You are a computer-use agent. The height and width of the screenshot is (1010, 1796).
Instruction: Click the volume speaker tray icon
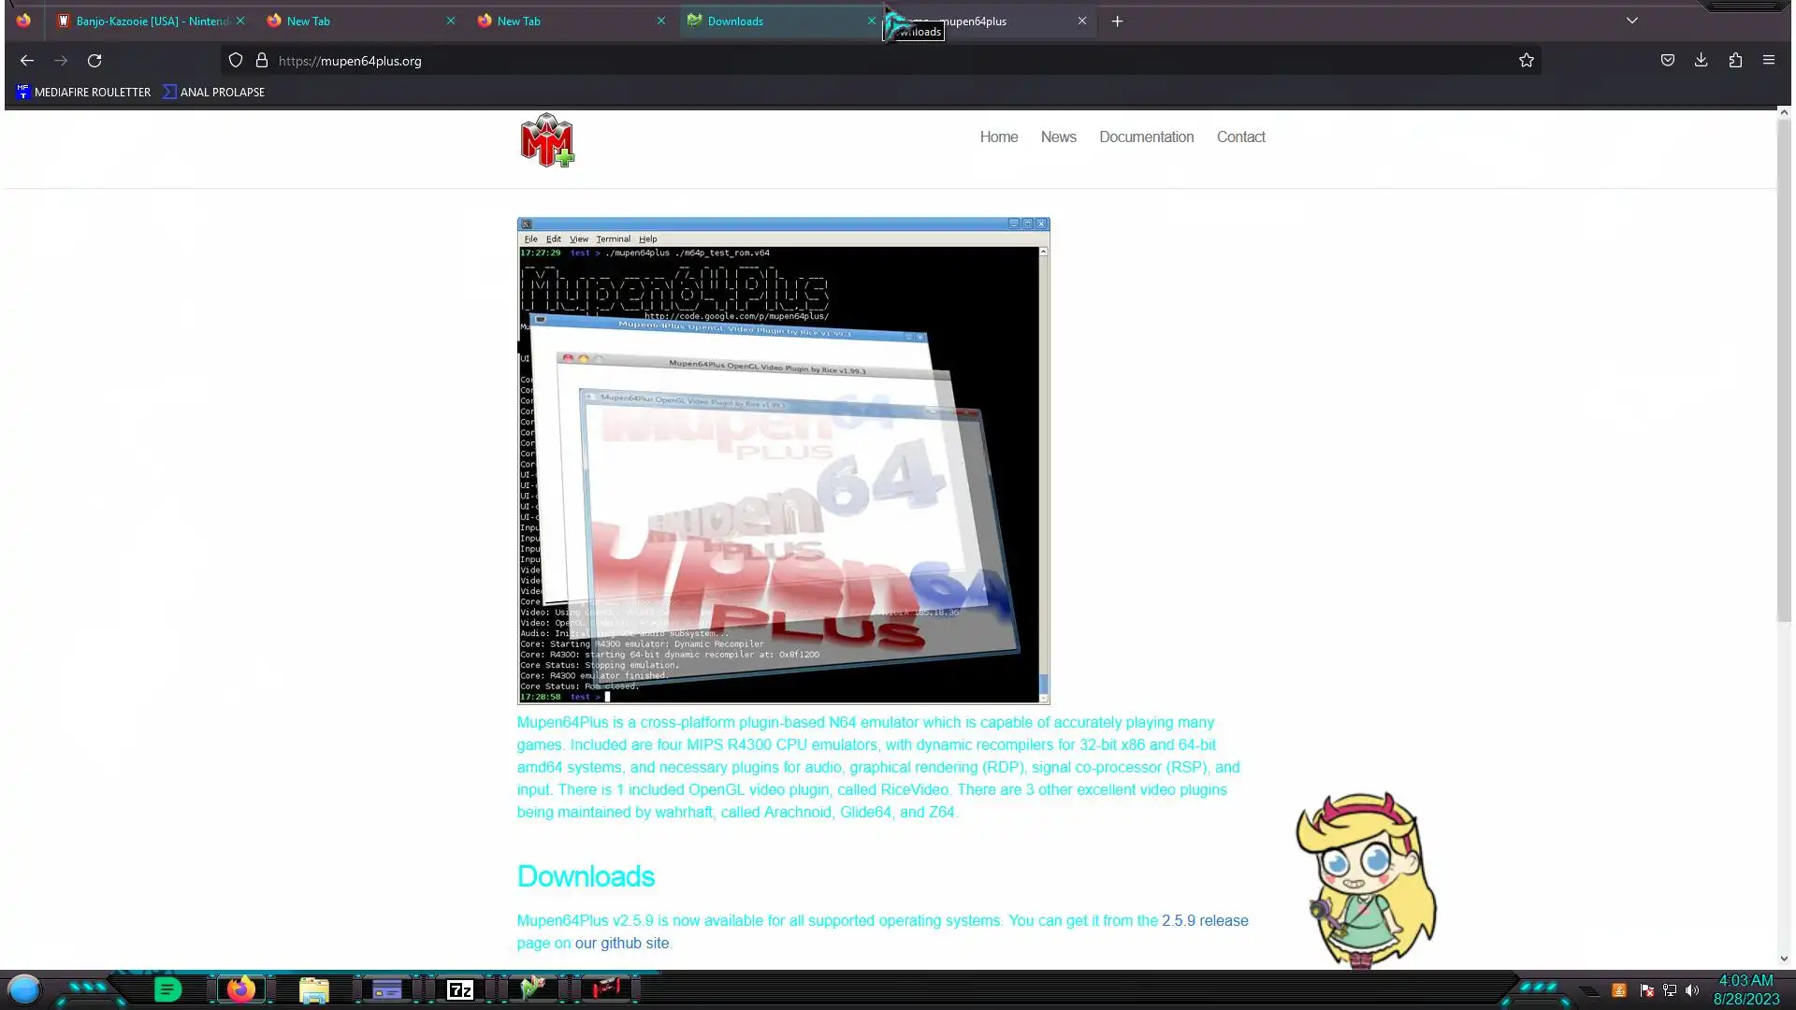1691,990
